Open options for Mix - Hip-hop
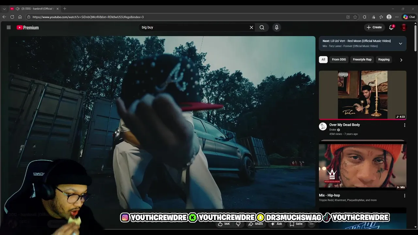The width and height of the screenshot is (418, 235). point(405,196)
